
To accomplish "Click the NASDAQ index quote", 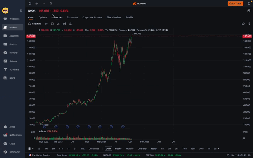I will point(122,155).
